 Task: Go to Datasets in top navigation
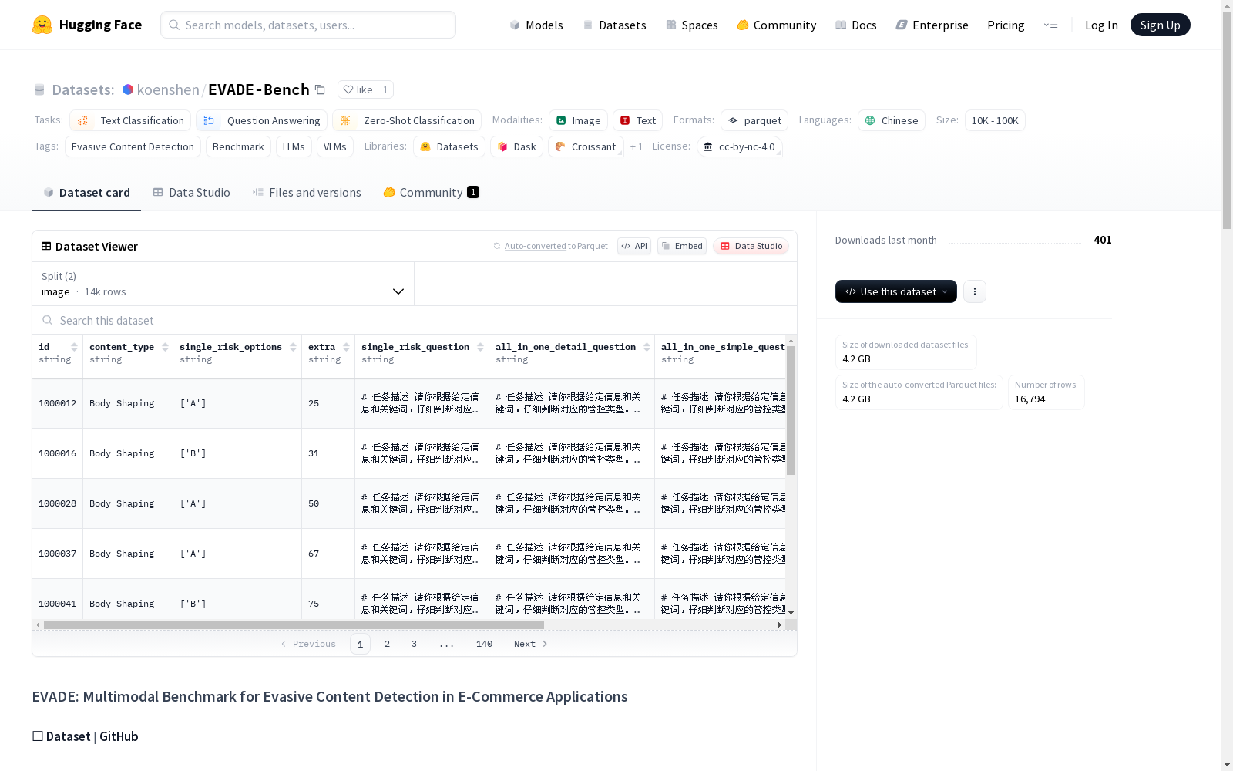(x=614, y=25)
